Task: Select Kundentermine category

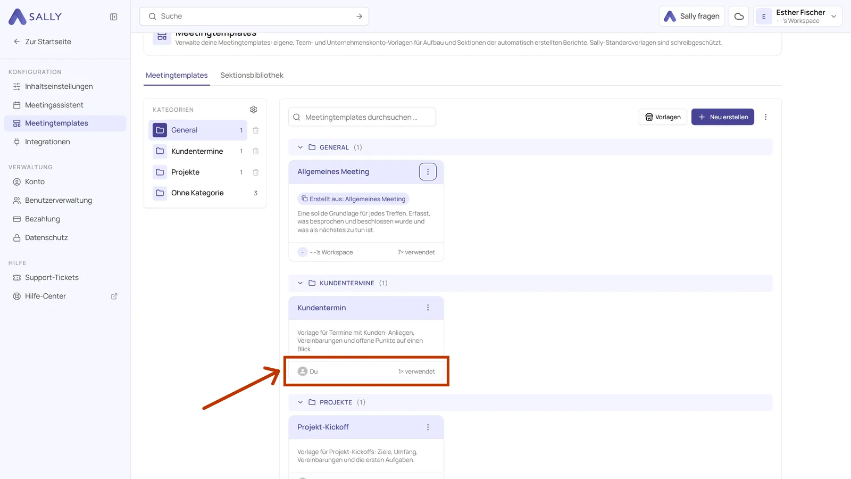Action: [198, 151]
